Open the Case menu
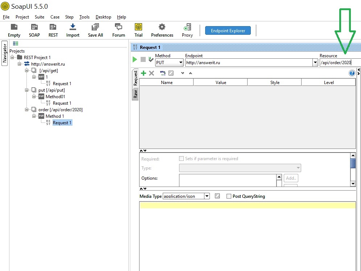 tap(55, 17)
